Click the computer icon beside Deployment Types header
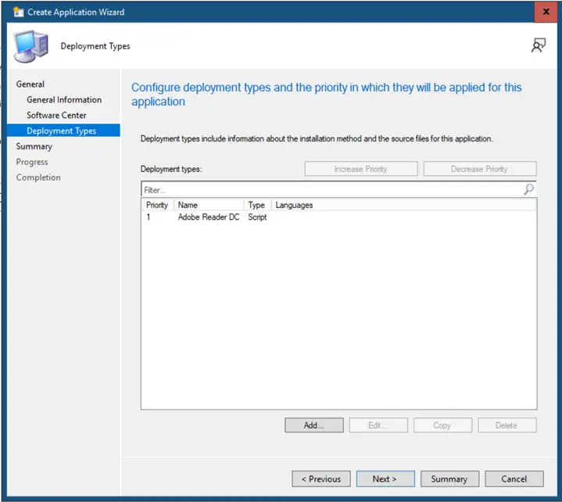This screenshot has height=502, width=562. click(30, 46)
